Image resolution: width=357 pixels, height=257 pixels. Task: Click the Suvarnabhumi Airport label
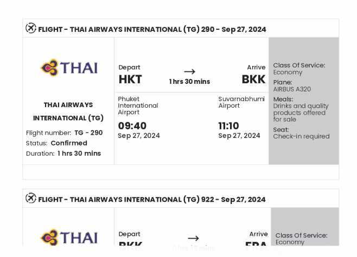241,102
